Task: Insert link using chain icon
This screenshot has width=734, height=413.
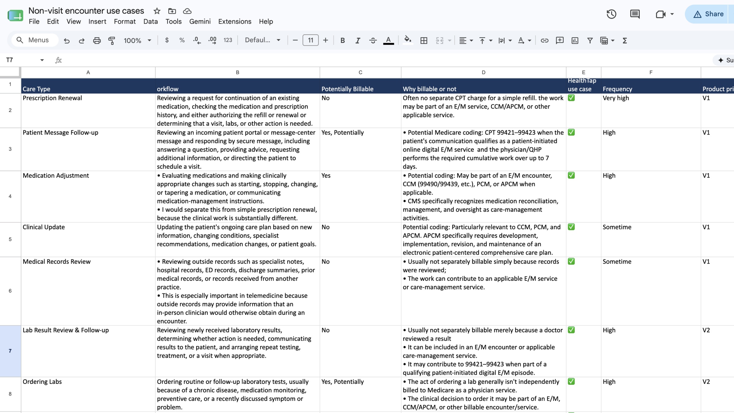Action: point(544,40)
